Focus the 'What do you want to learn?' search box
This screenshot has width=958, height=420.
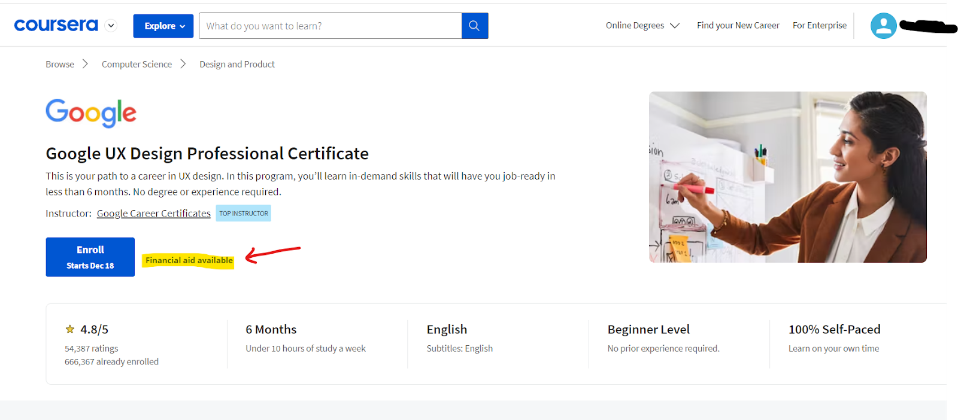(x=331, y=26)
